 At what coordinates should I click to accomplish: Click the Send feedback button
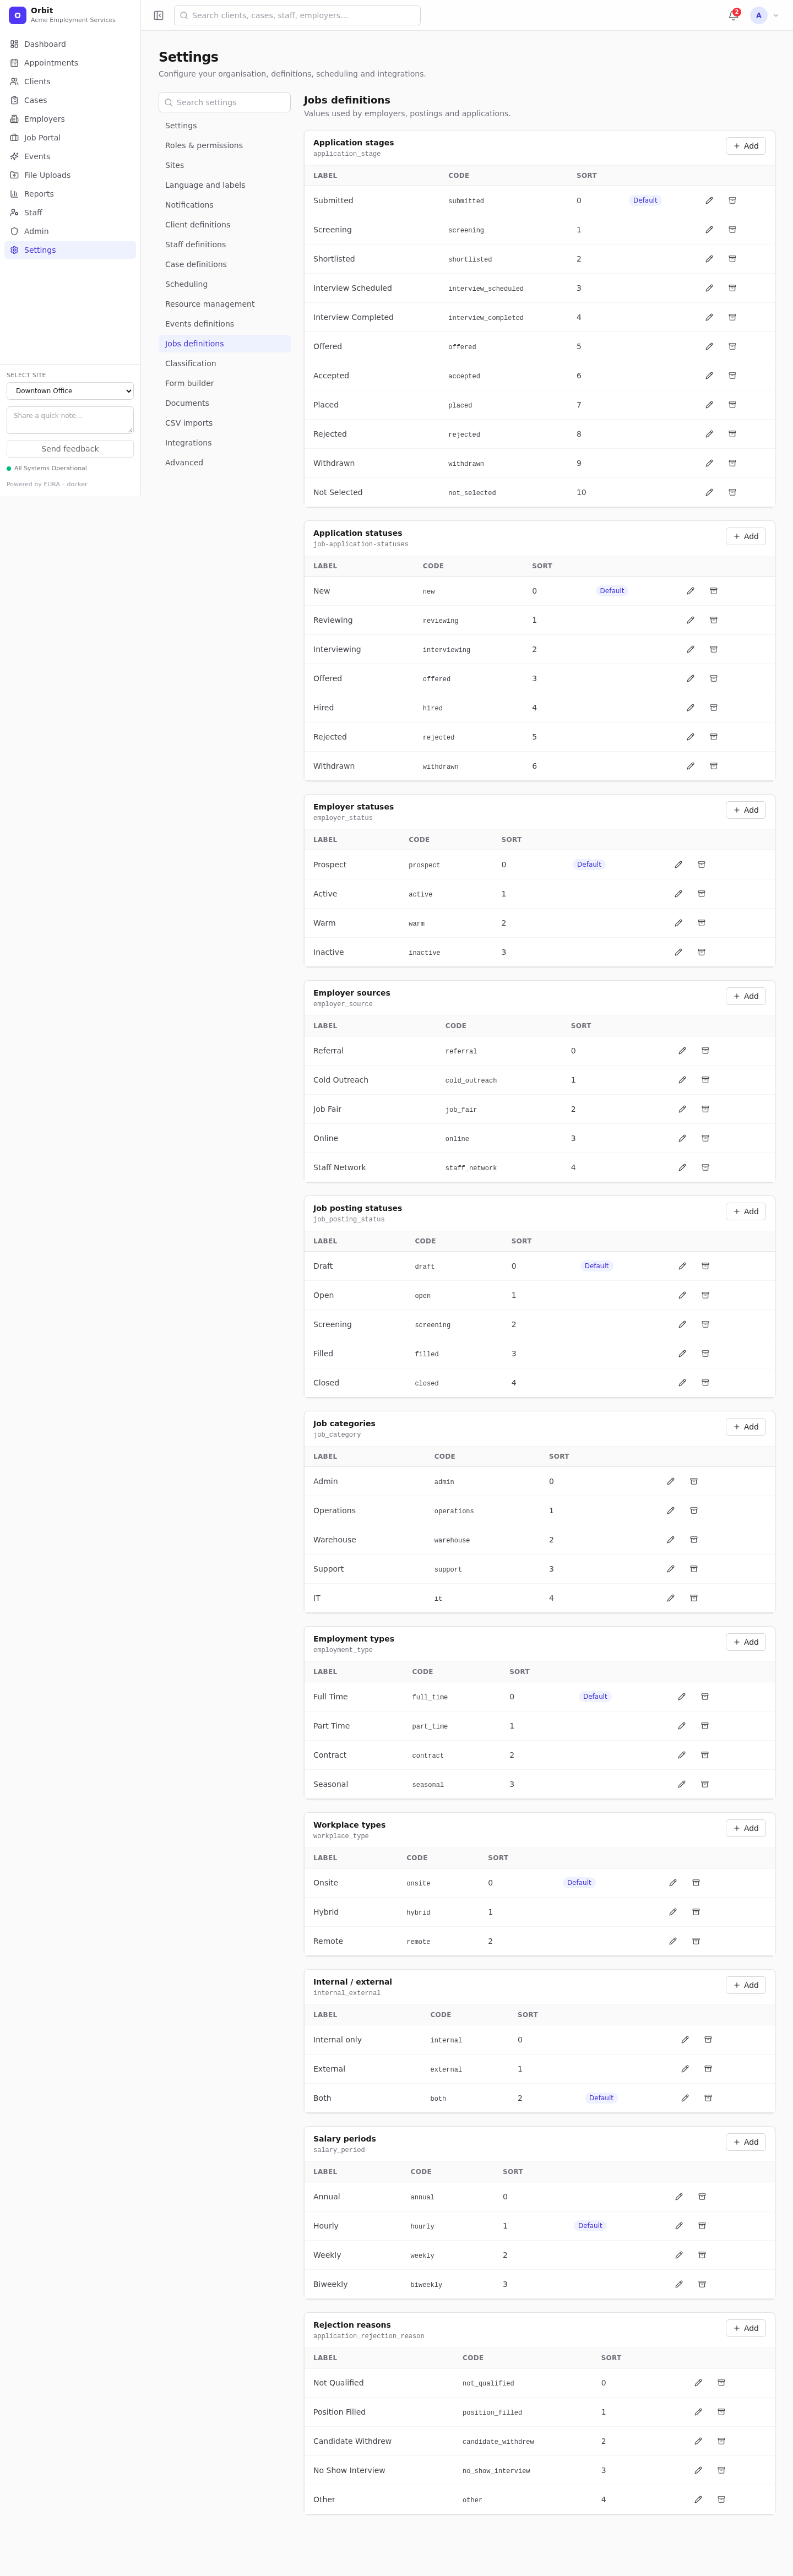(x=70, y=449)
